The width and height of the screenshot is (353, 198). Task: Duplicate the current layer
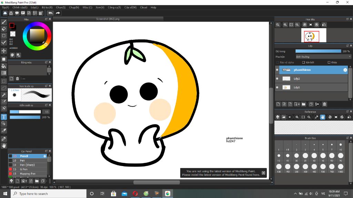tap(311, 104)
